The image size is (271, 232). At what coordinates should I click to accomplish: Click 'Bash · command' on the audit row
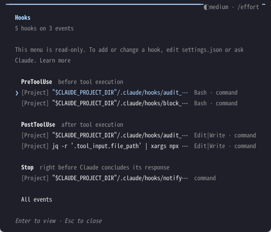tap(216, 93)
